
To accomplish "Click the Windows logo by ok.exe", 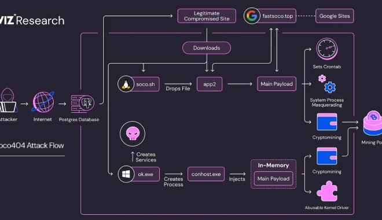I will [126, 174].
